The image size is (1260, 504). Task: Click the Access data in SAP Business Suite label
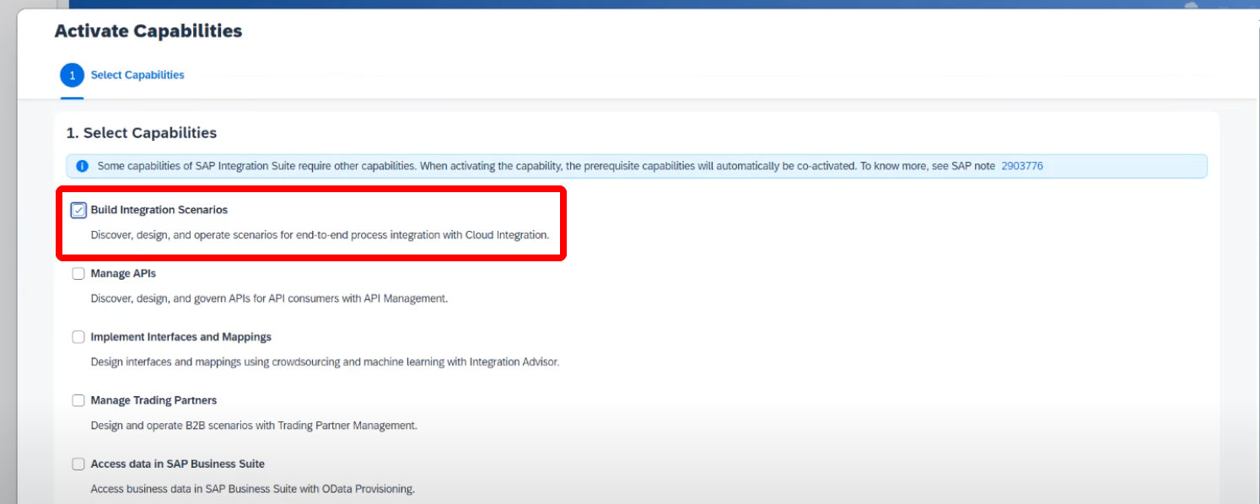[x=178, y=464]
